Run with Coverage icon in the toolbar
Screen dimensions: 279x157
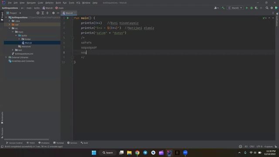click(256, 8)
